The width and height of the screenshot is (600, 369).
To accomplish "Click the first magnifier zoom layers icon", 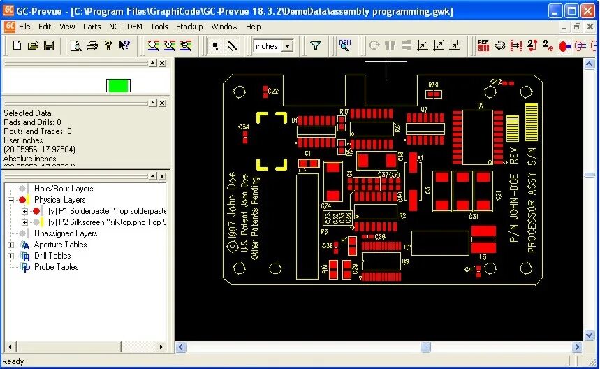I will (154, 45).
